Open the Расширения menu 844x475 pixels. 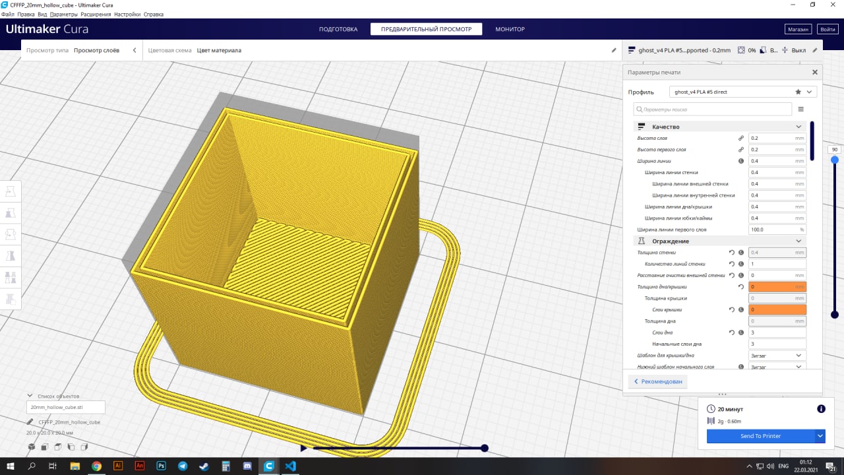click(96, 14)
